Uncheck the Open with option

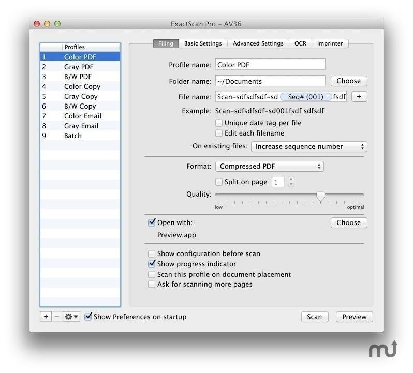pos(152,222)
